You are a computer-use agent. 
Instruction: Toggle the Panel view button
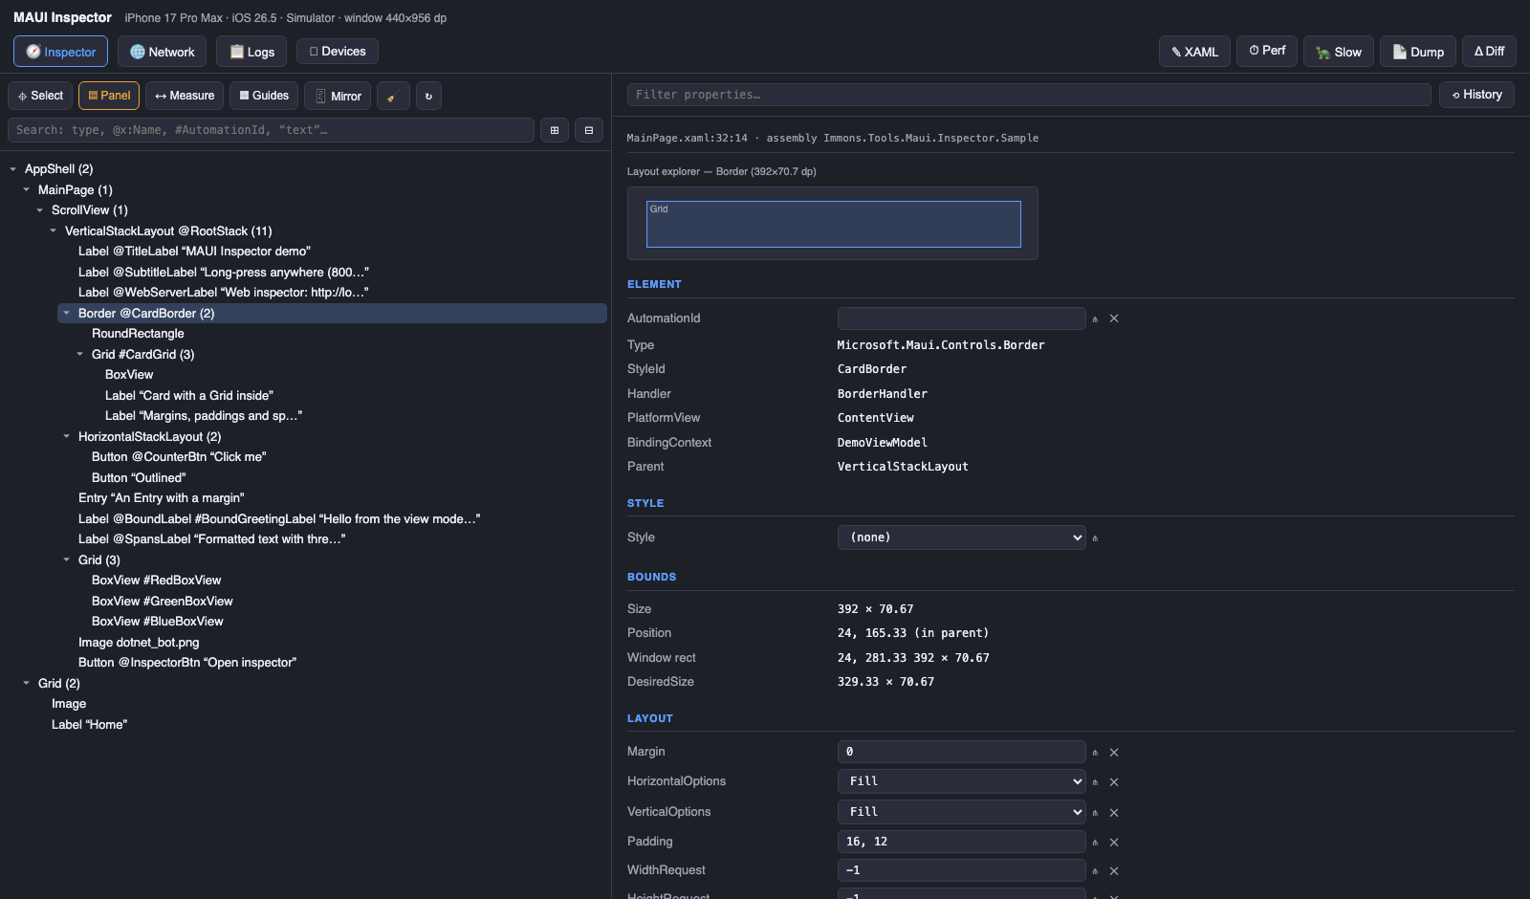[109, 96]
